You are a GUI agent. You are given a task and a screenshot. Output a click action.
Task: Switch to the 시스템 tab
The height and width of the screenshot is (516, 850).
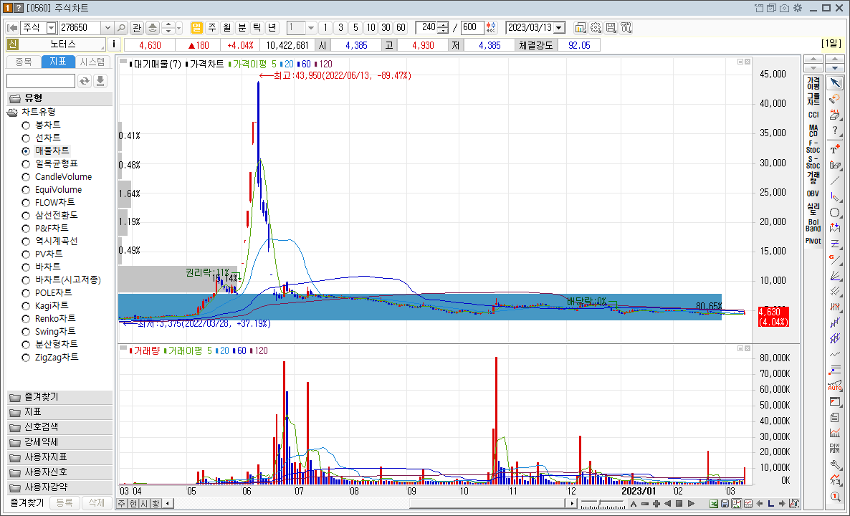(92, 62)
